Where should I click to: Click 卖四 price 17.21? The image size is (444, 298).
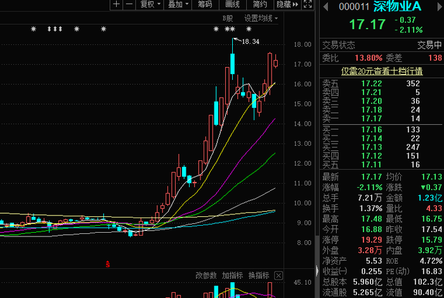pyautogui.click(x=372, y=93)
